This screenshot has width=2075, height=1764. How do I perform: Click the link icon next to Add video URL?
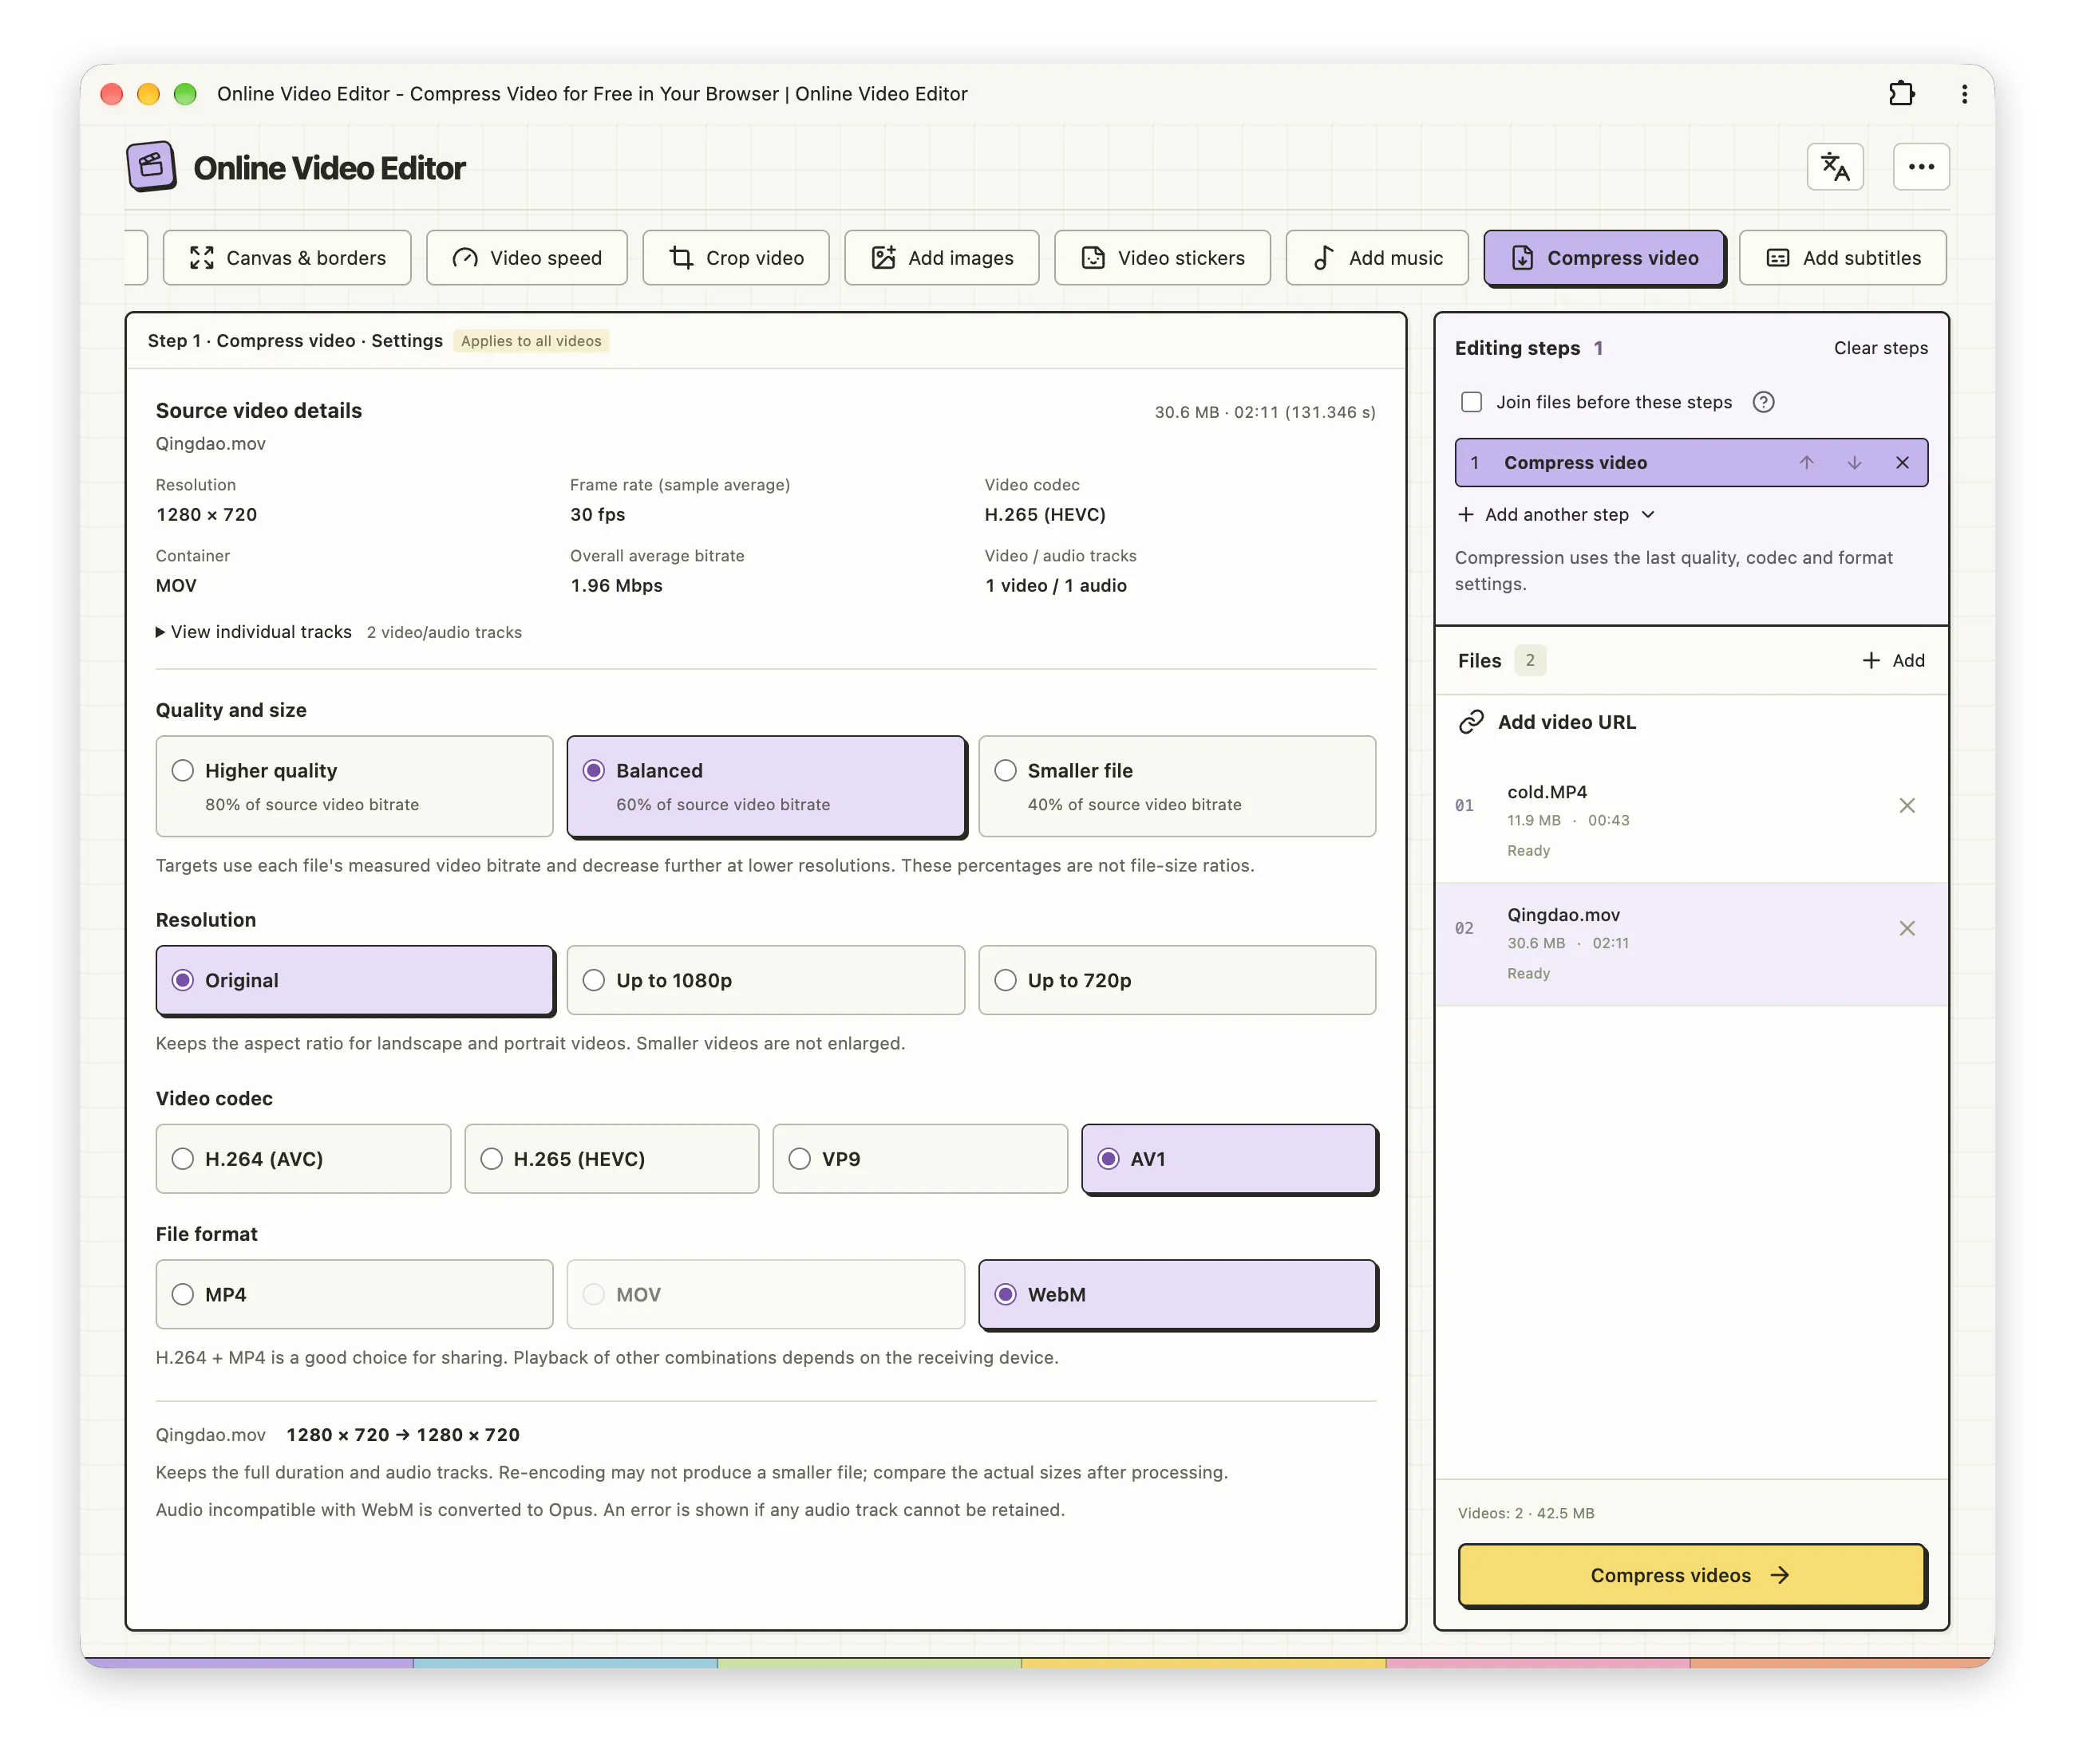click(x=1470, y=722)
